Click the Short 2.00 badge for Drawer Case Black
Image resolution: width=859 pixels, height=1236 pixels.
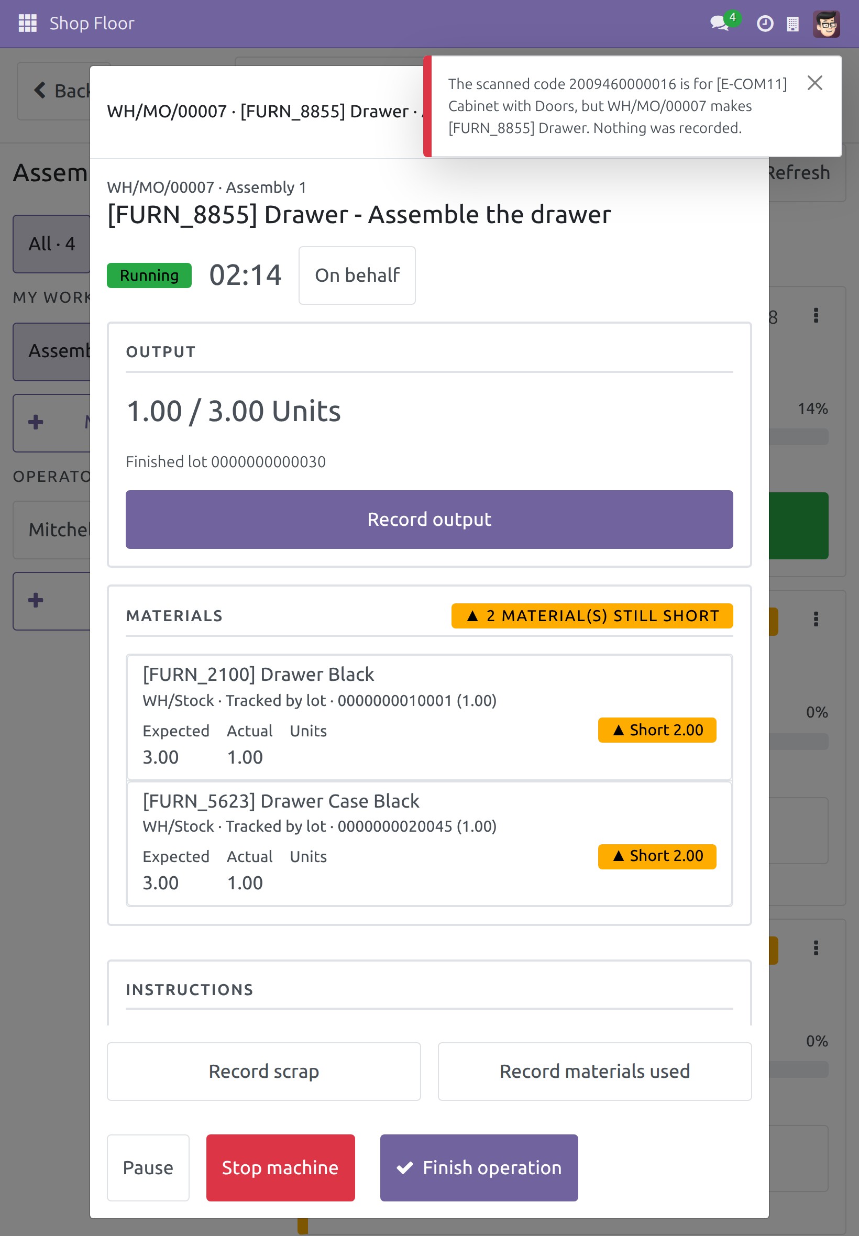coord(657,856)
